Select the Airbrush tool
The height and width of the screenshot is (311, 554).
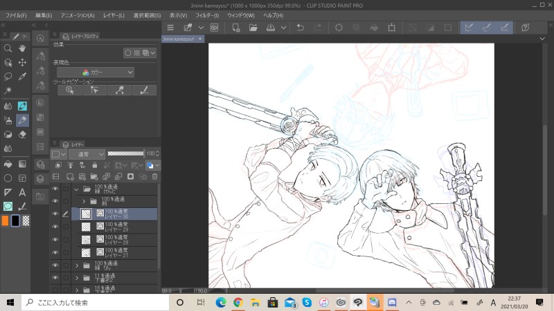[x=8, y=120]
